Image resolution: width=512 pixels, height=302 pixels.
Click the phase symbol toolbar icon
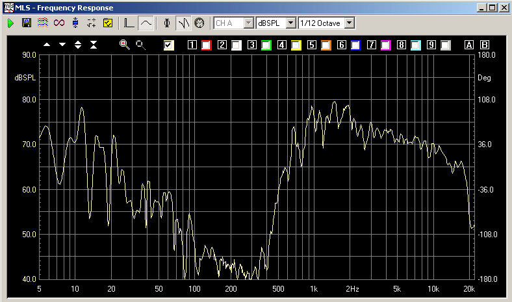(167, 23)
